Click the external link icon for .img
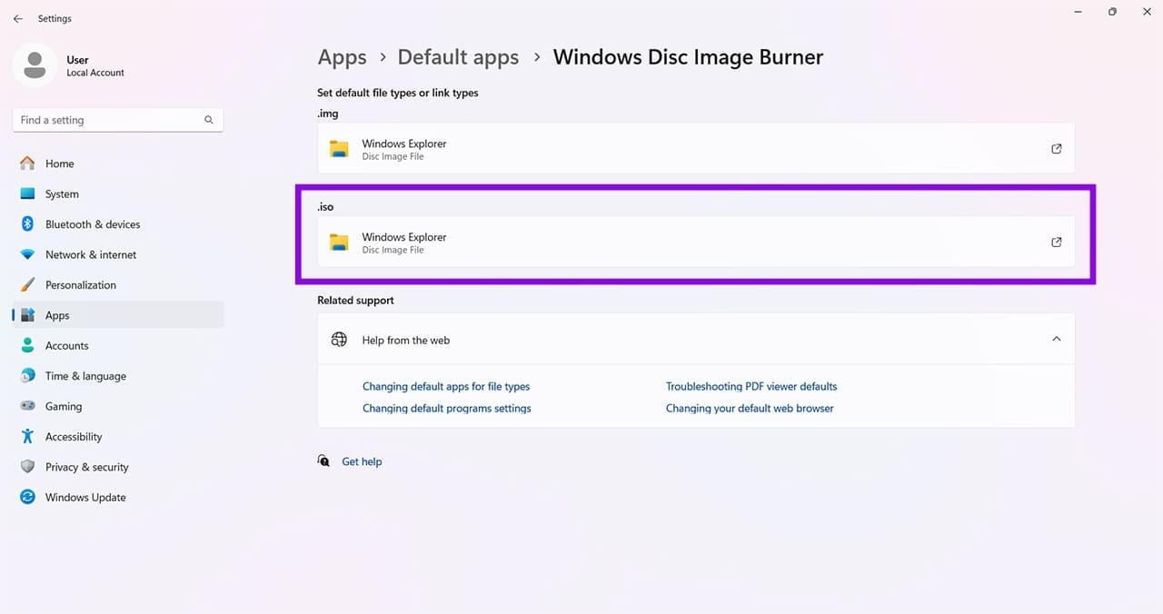 [x=1056, y=149]
